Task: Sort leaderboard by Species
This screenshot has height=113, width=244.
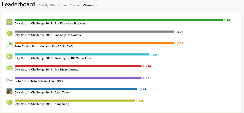Action: tap(75, 5)
